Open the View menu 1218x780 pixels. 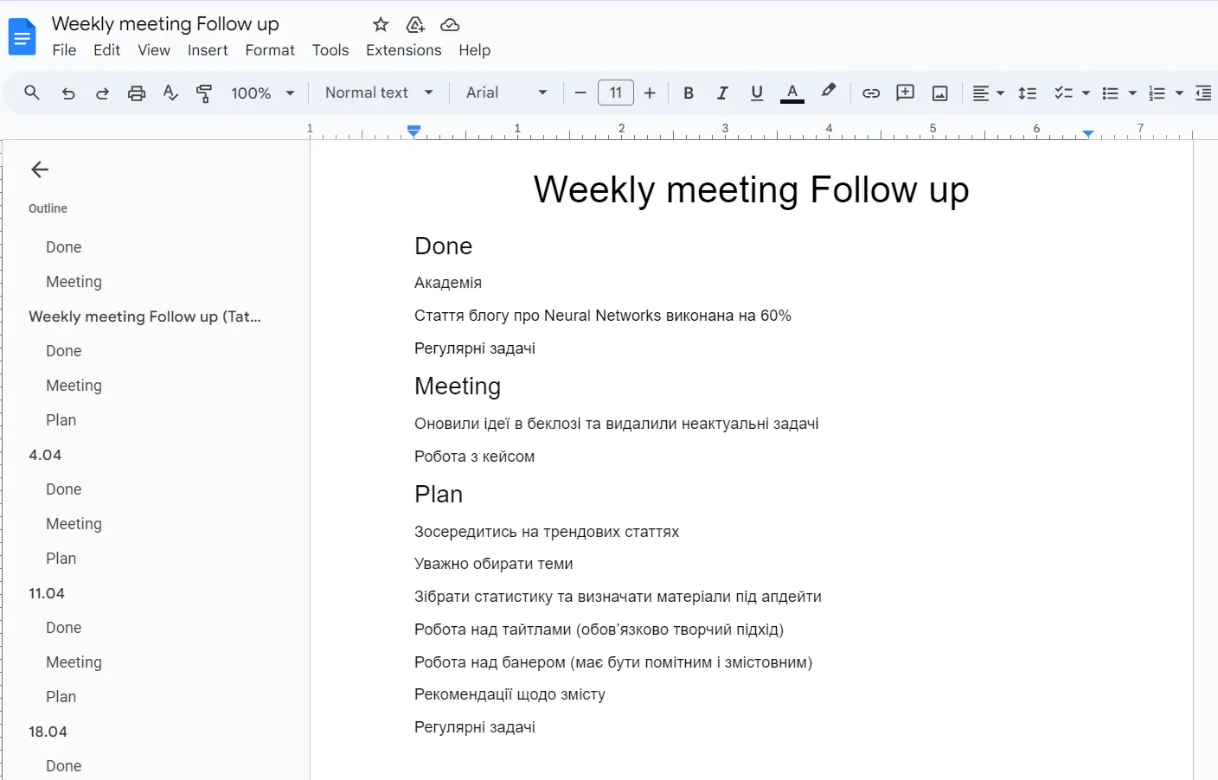point(154,50)
